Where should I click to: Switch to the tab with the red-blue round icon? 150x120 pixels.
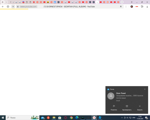click(23, 2)
